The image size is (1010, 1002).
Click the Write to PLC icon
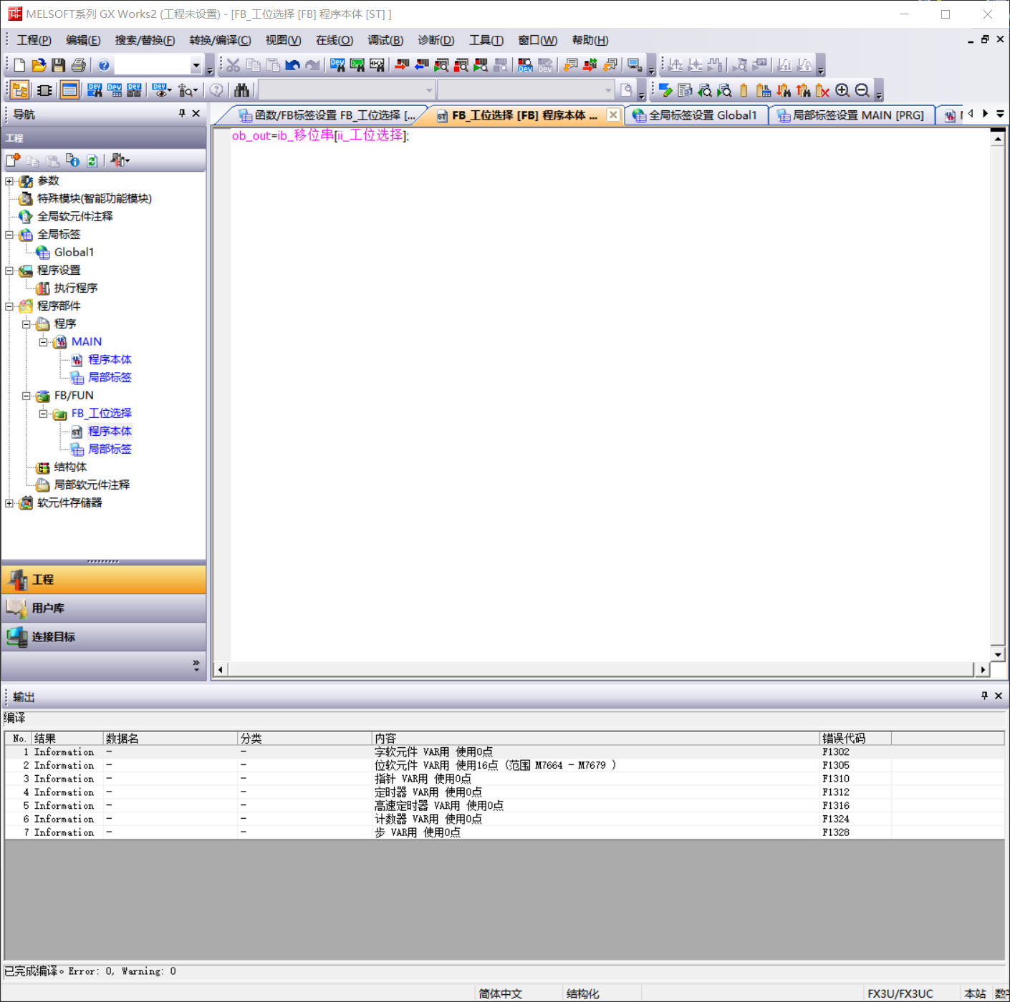click(x=401, y=65)
